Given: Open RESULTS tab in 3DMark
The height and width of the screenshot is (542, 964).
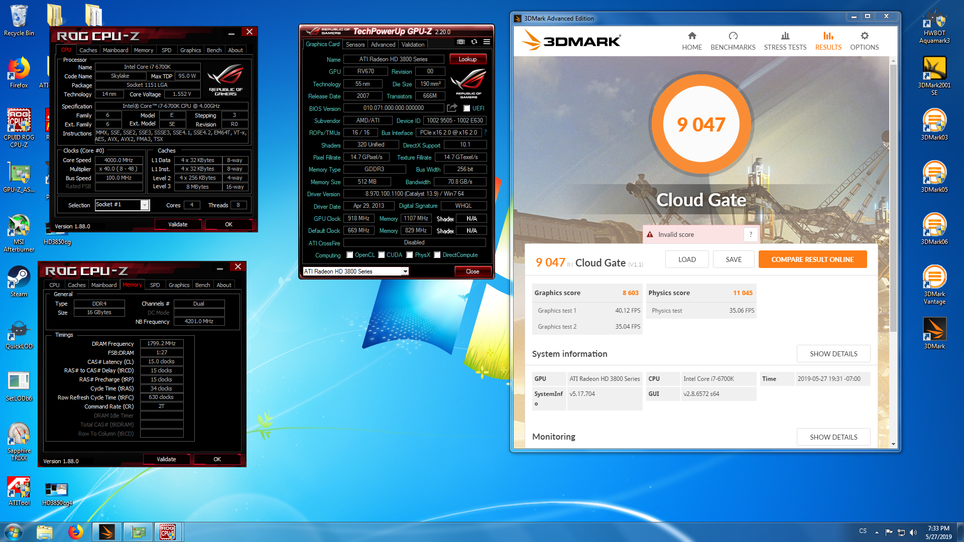Looking at the screenshot, I should coord(828,41).
